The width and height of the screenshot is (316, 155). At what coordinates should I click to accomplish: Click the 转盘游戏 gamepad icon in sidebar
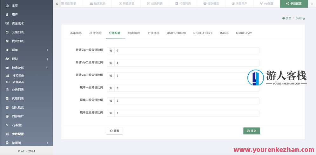pos(7,68)
